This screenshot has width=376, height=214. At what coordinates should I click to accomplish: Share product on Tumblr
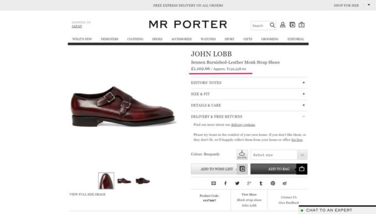261,183
